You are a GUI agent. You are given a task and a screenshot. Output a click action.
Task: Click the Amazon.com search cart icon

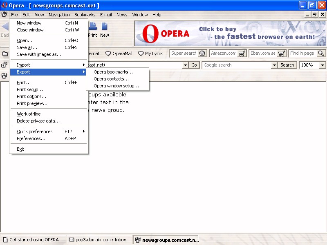point(242,53)
